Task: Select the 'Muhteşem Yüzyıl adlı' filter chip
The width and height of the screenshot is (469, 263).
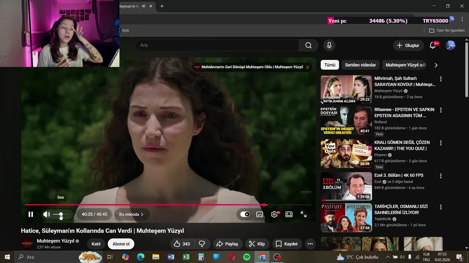Action: coord(406,65)
